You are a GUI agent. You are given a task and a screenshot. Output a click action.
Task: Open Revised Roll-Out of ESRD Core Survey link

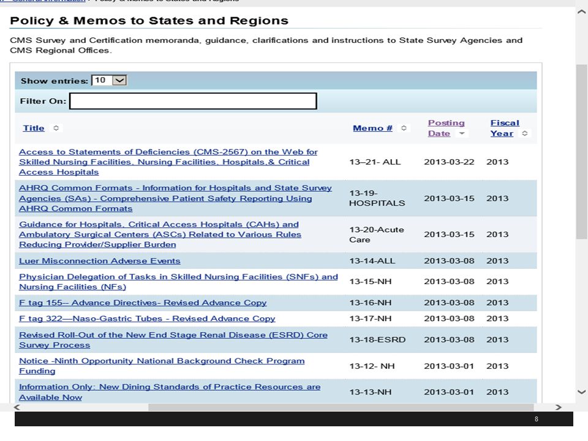point(173,340)
